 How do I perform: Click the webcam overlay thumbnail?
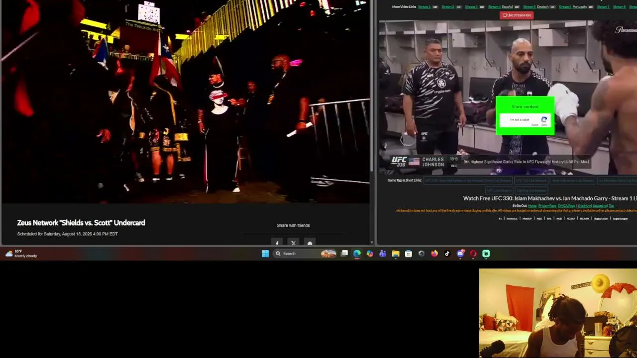coord(558,313)
